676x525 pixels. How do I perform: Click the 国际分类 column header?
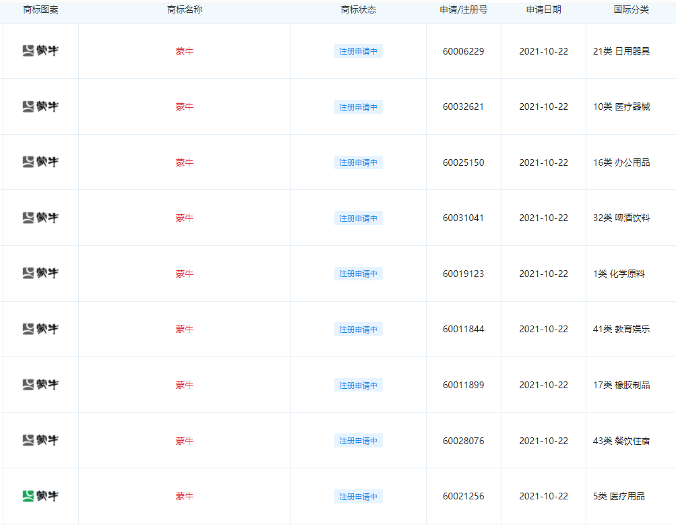(x=631, y=10)
